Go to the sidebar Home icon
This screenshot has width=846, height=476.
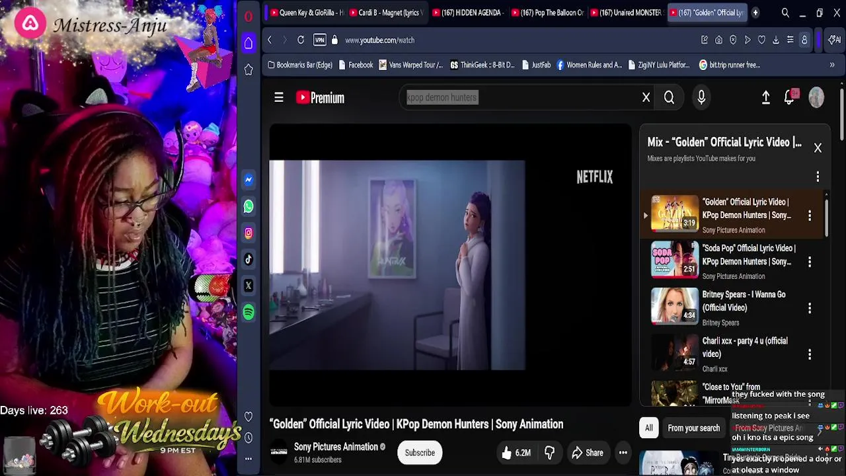point(249,44)
